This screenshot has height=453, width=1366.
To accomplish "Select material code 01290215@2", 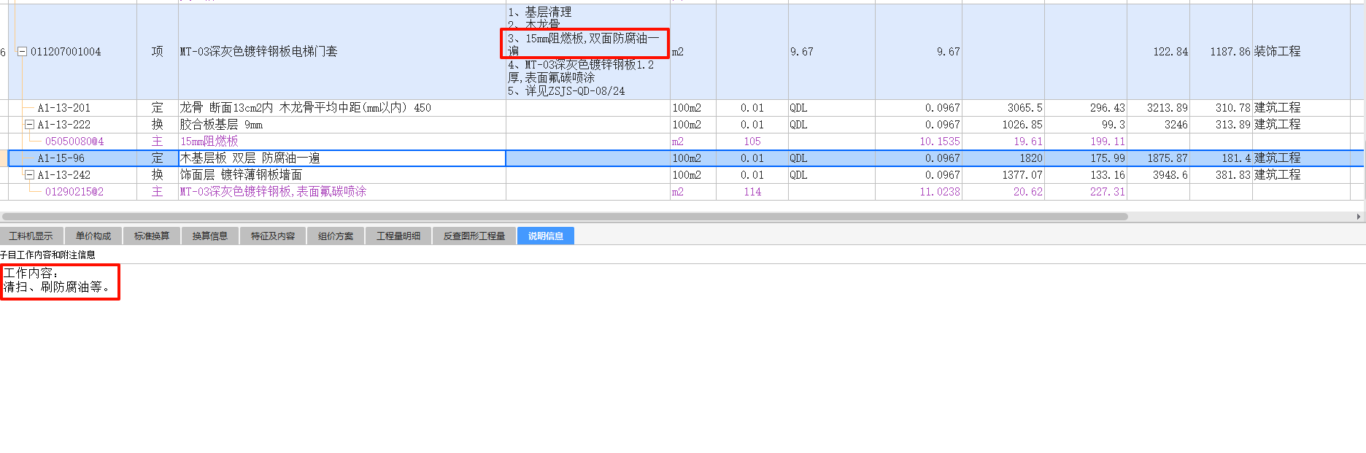I will click(74, 192).
